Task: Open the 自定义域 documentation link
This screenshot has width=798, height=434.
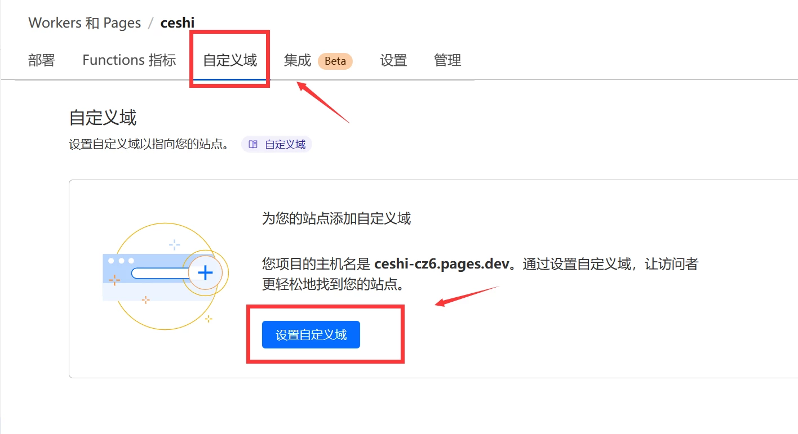Action: (285, 145)
